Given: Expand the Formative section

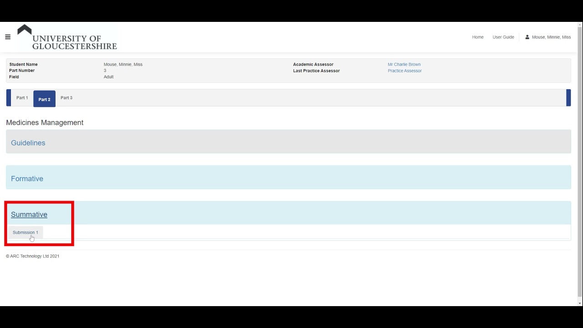Looking at the screenshot, I should pos(27,179).
